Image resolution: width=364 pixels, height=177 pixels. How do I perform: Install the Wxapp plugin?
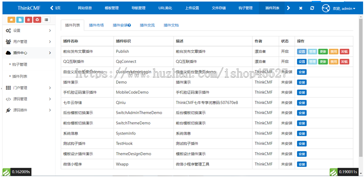pyautogui.click(x=302, y=164)
